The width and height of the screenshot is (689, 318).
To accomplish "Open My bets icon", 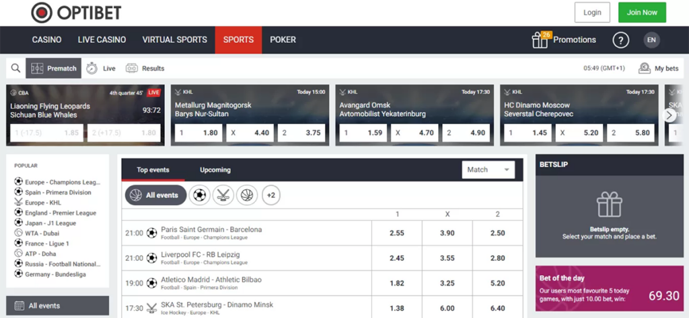I will [x=645, y=68].
